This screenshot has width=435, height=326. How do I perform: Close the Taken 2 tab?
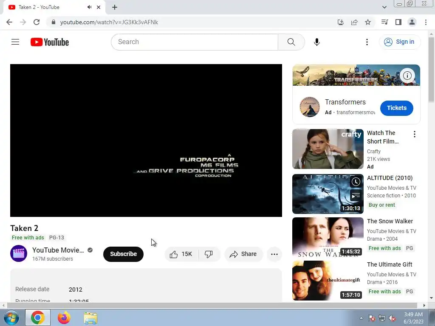99,7
